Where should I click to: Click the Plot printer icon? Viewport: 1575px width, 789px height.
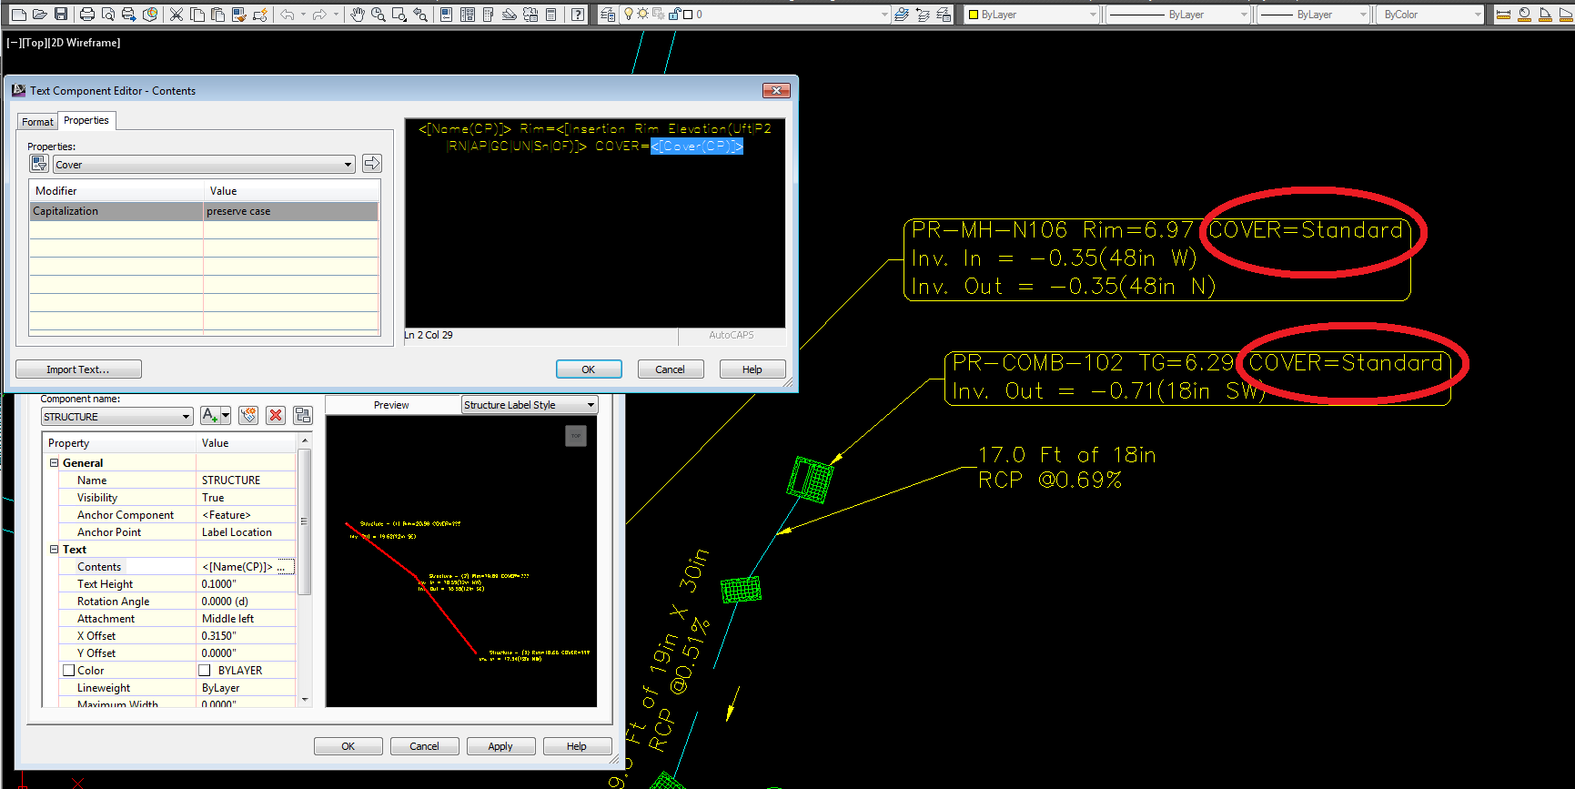tap(87, 14)
